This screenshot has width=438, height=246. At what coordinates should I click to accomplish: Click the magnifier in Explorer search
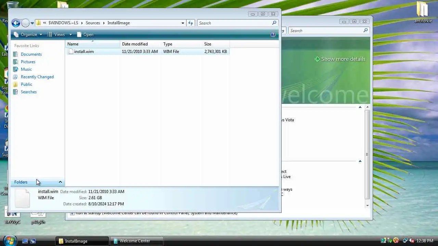274,23
